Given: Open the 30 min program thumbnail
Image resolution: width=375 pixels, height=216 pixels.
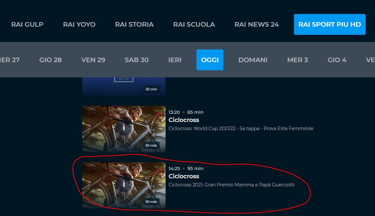Looking at the screenshot, I should point(124,86).
